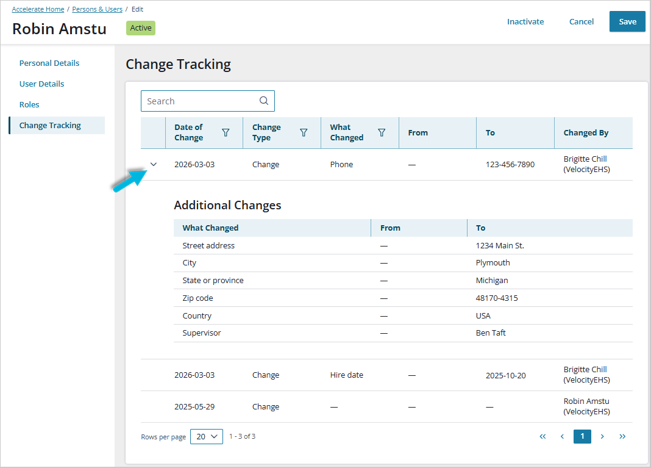Switch to the User Details section
The width and height of the screenshot is (651, 468).
click(x=41, y=84)
